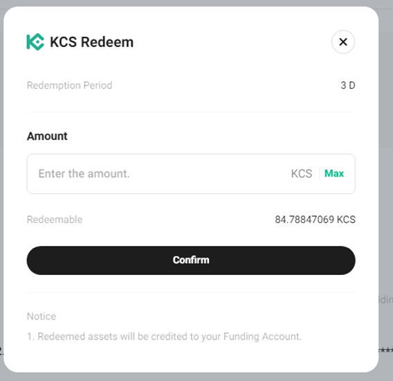
Task: Close the KCS Redeem dialog
Action: [x=343, y=42]
